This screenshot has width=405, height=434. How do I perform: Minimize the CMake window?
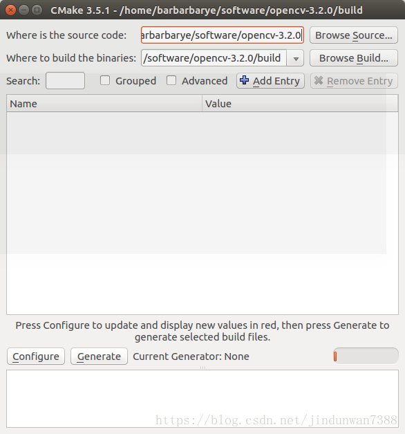click(x=23, y=10)
